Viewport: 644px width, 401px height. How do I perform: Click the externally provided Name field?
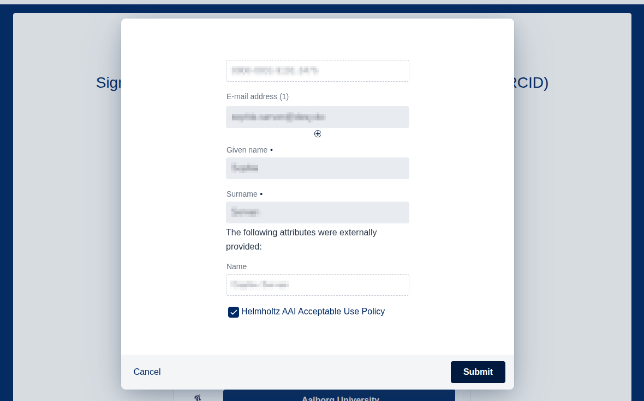[x=318, y=285]
